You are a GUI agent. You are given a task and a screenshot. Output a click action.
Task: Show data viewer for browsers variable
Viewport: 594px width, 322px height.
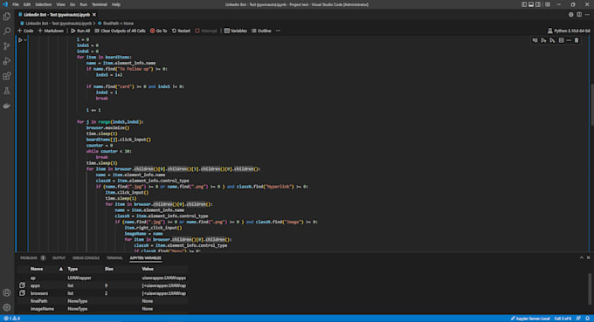[x=23, y=293]
